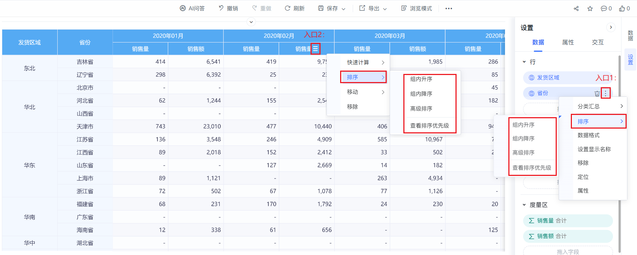Click the sigma icon on 销售额 合计
Screen dimensions: 637x255
pos(531,237)
